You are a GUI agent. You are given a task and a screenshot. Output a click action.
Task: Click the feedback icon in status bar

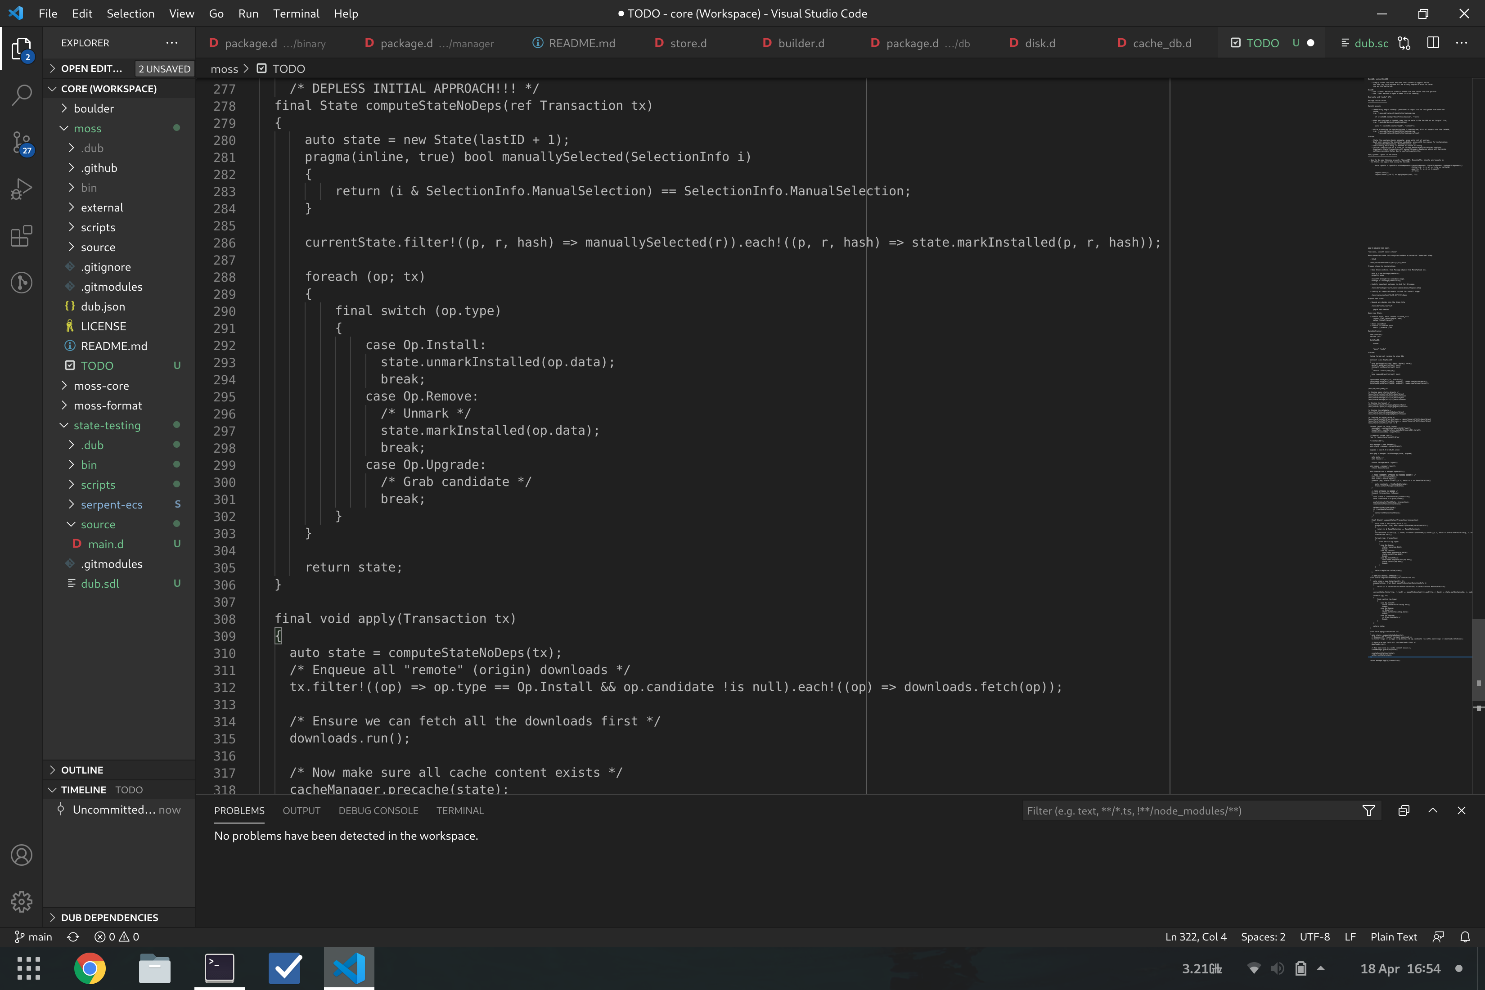pos(1438,936)
